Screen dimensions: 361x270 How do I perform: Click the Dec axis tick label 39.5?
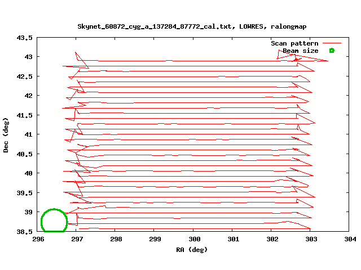coord(25,193)
